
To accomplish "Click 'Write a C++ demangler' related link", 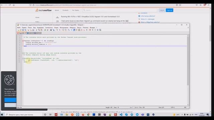I will (148, 19).
